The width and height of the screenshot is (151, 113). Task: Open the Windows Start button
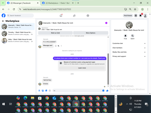coord(4,104)
